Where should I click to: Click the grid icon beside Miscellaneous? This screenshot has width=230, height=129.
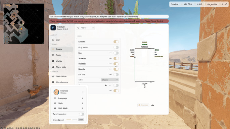tap(53, 82)
